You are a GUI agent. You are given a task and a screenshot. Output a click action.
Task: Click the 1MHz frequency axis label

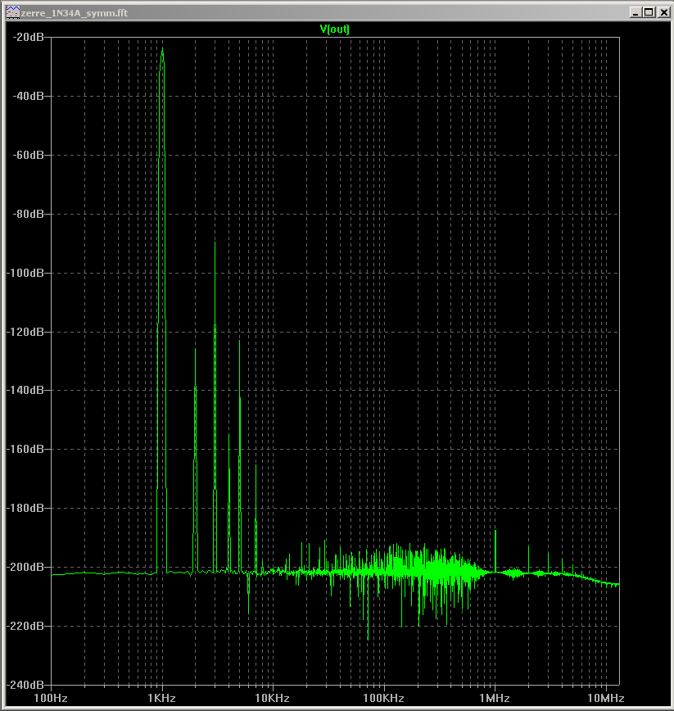(x=495, y=698)
